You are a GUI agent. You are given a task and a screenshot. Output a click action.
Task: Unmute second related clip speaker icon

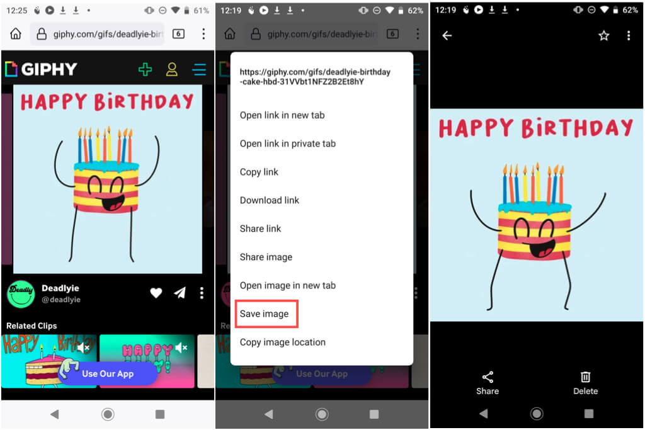[x=181, y=348]
